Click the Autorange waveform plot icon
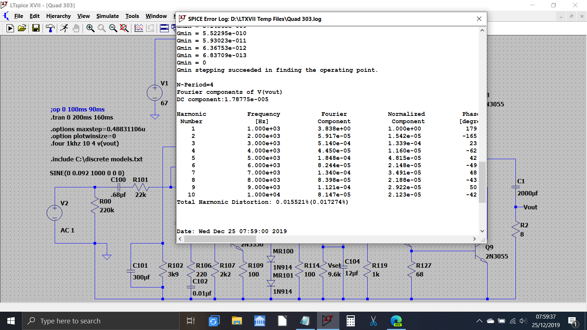 139,28
